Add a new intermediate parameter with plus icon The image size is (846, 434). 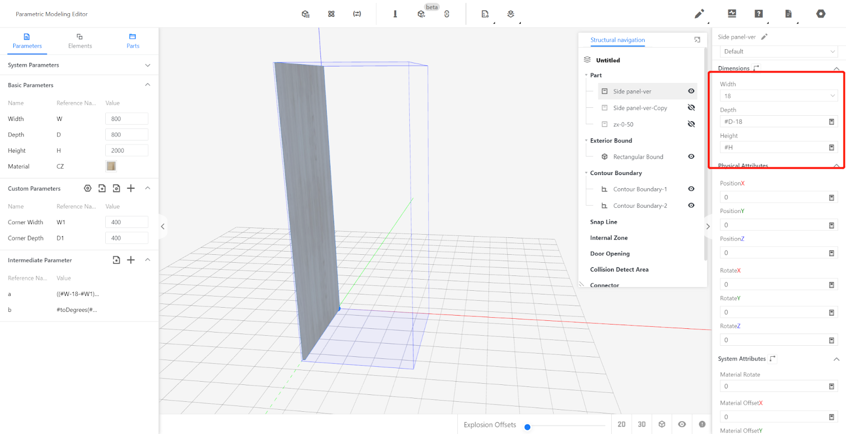(131, 260)
